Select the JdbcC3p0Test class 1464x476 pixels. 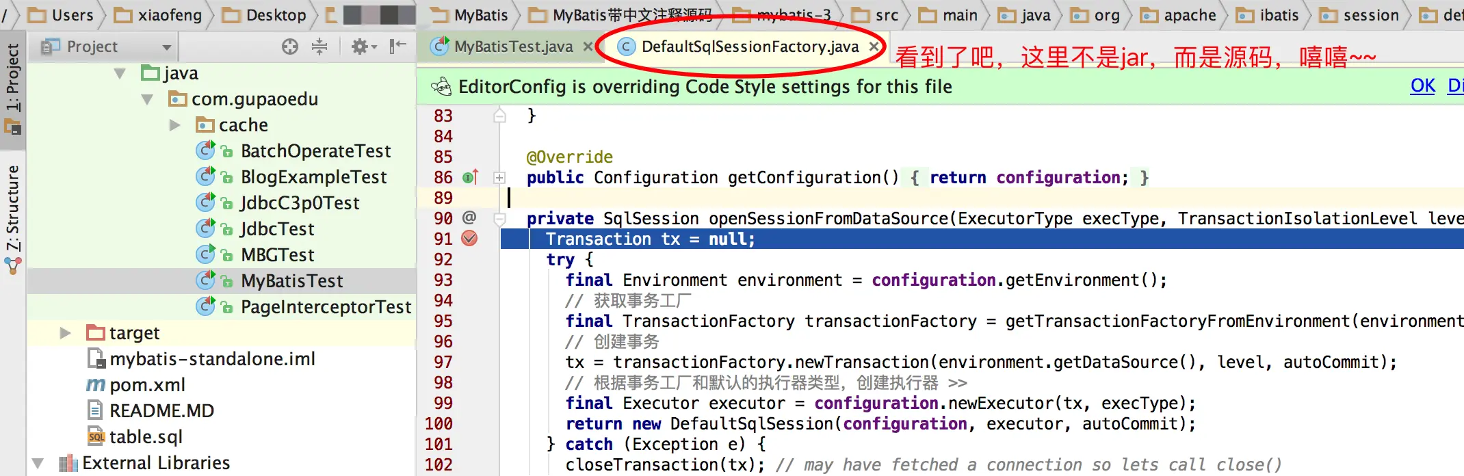pos(300,203)
